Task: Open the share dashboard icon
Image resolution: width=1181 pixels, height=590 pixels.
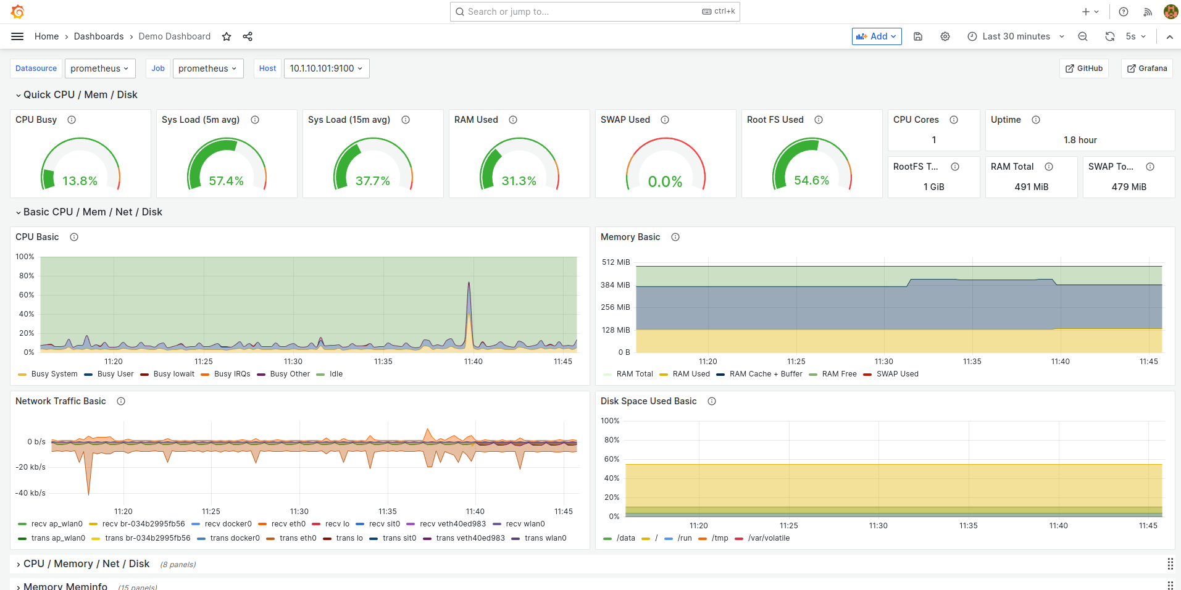Action: click(x=248, y=36)
